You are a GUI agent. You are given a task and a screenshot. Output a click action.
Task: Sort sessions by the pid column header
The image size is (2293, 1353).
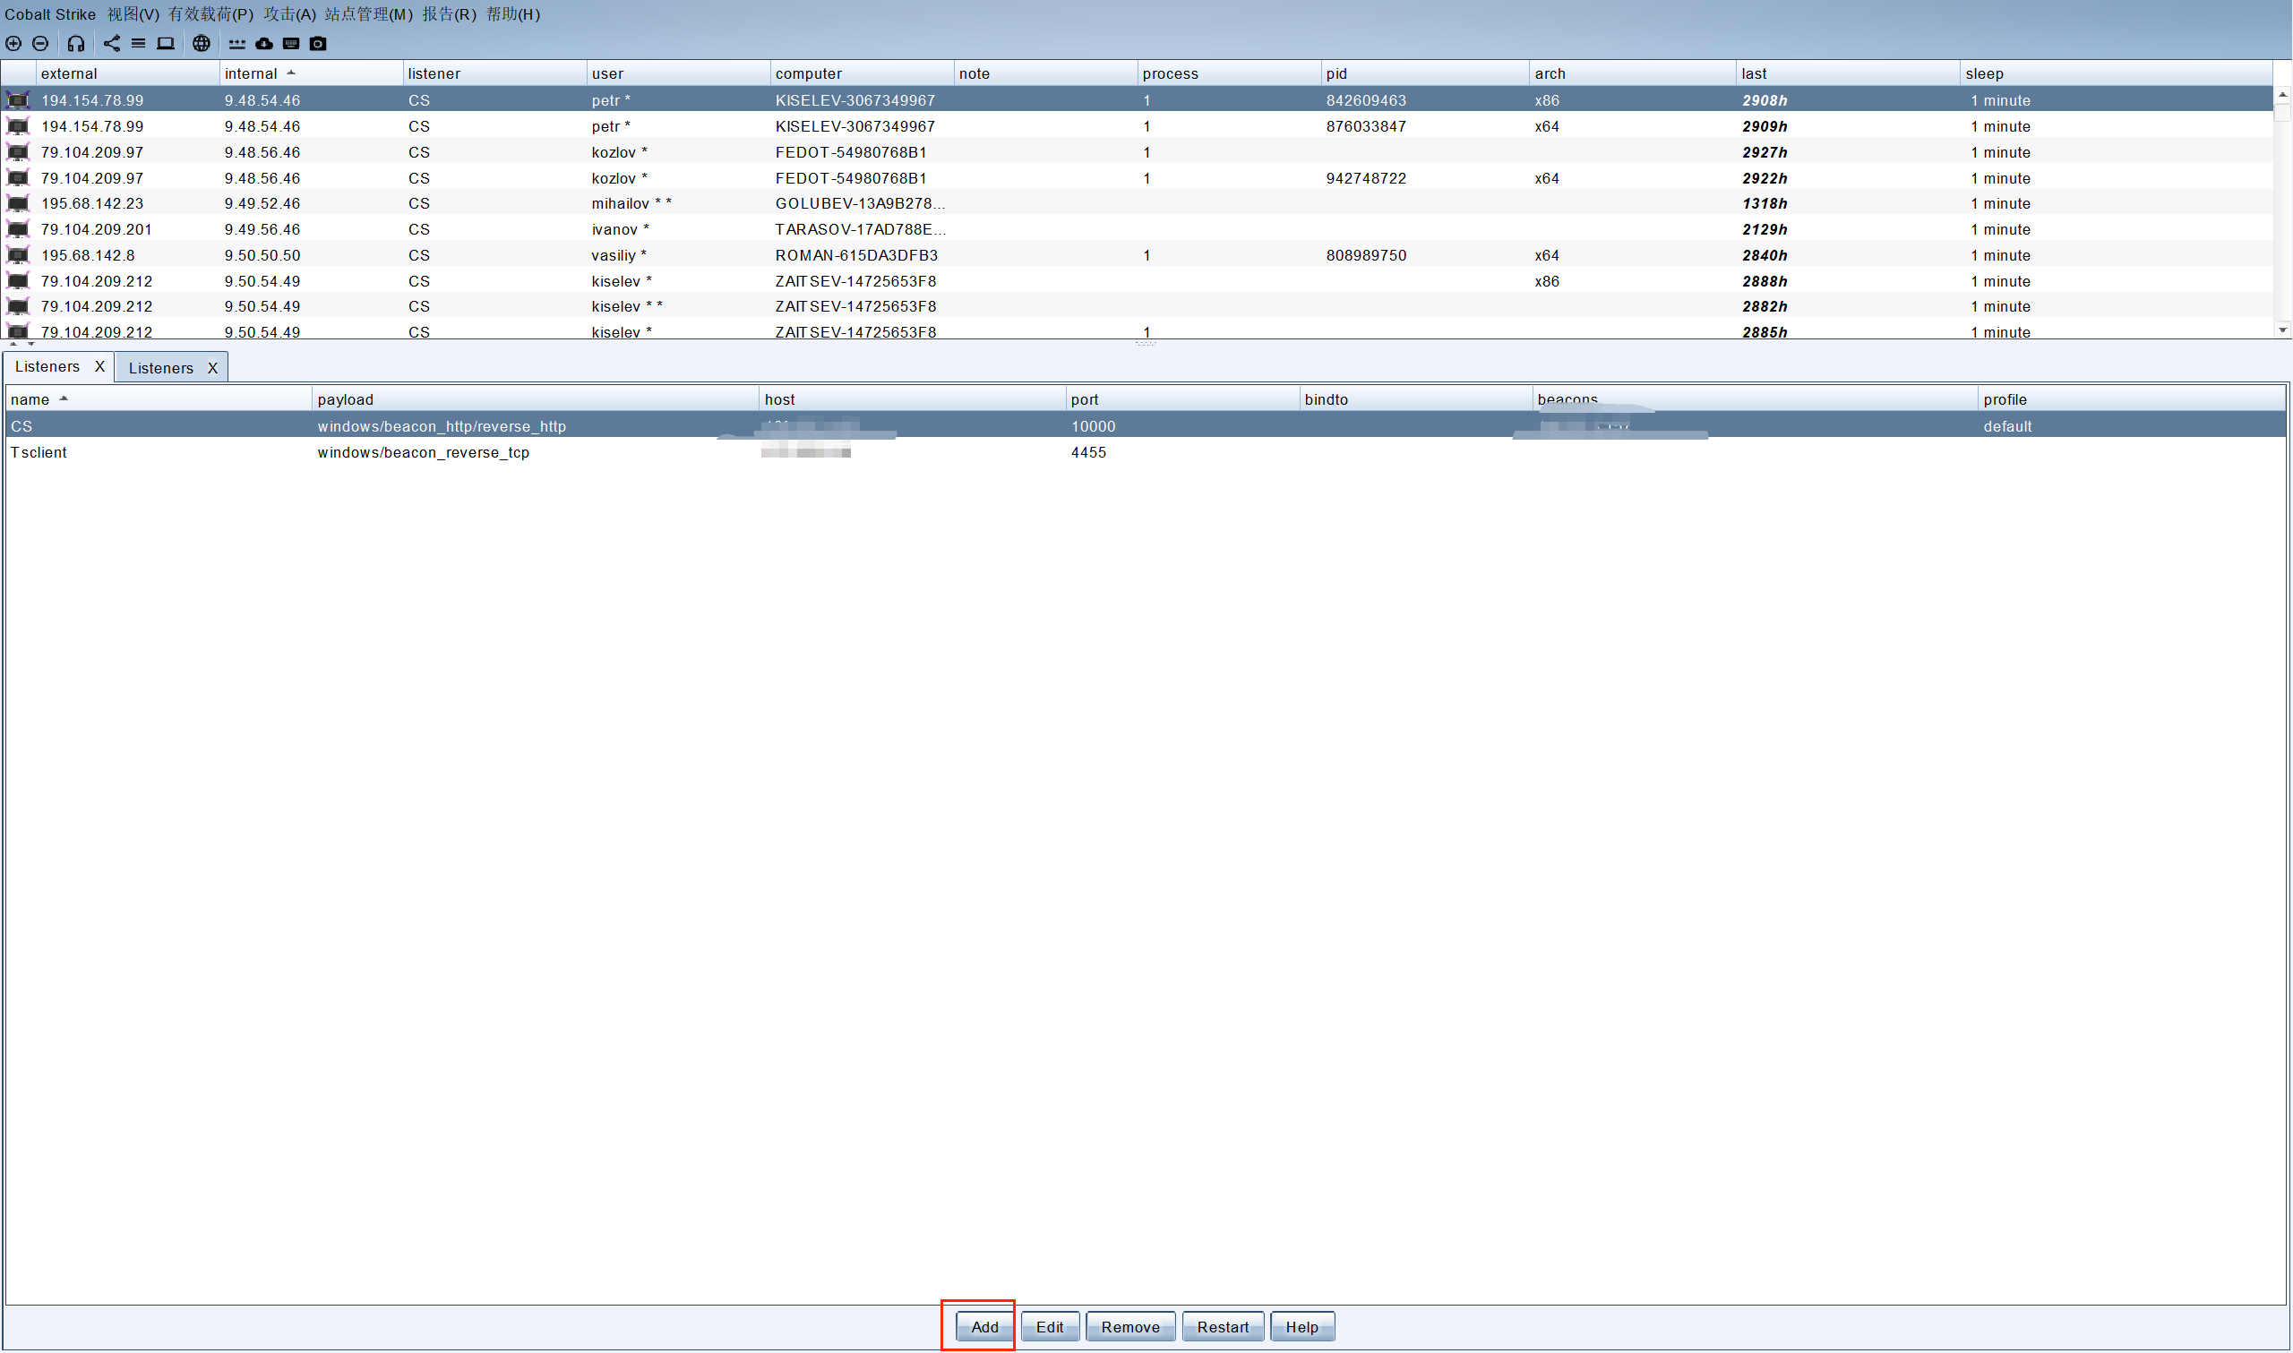coord(1425,73)
